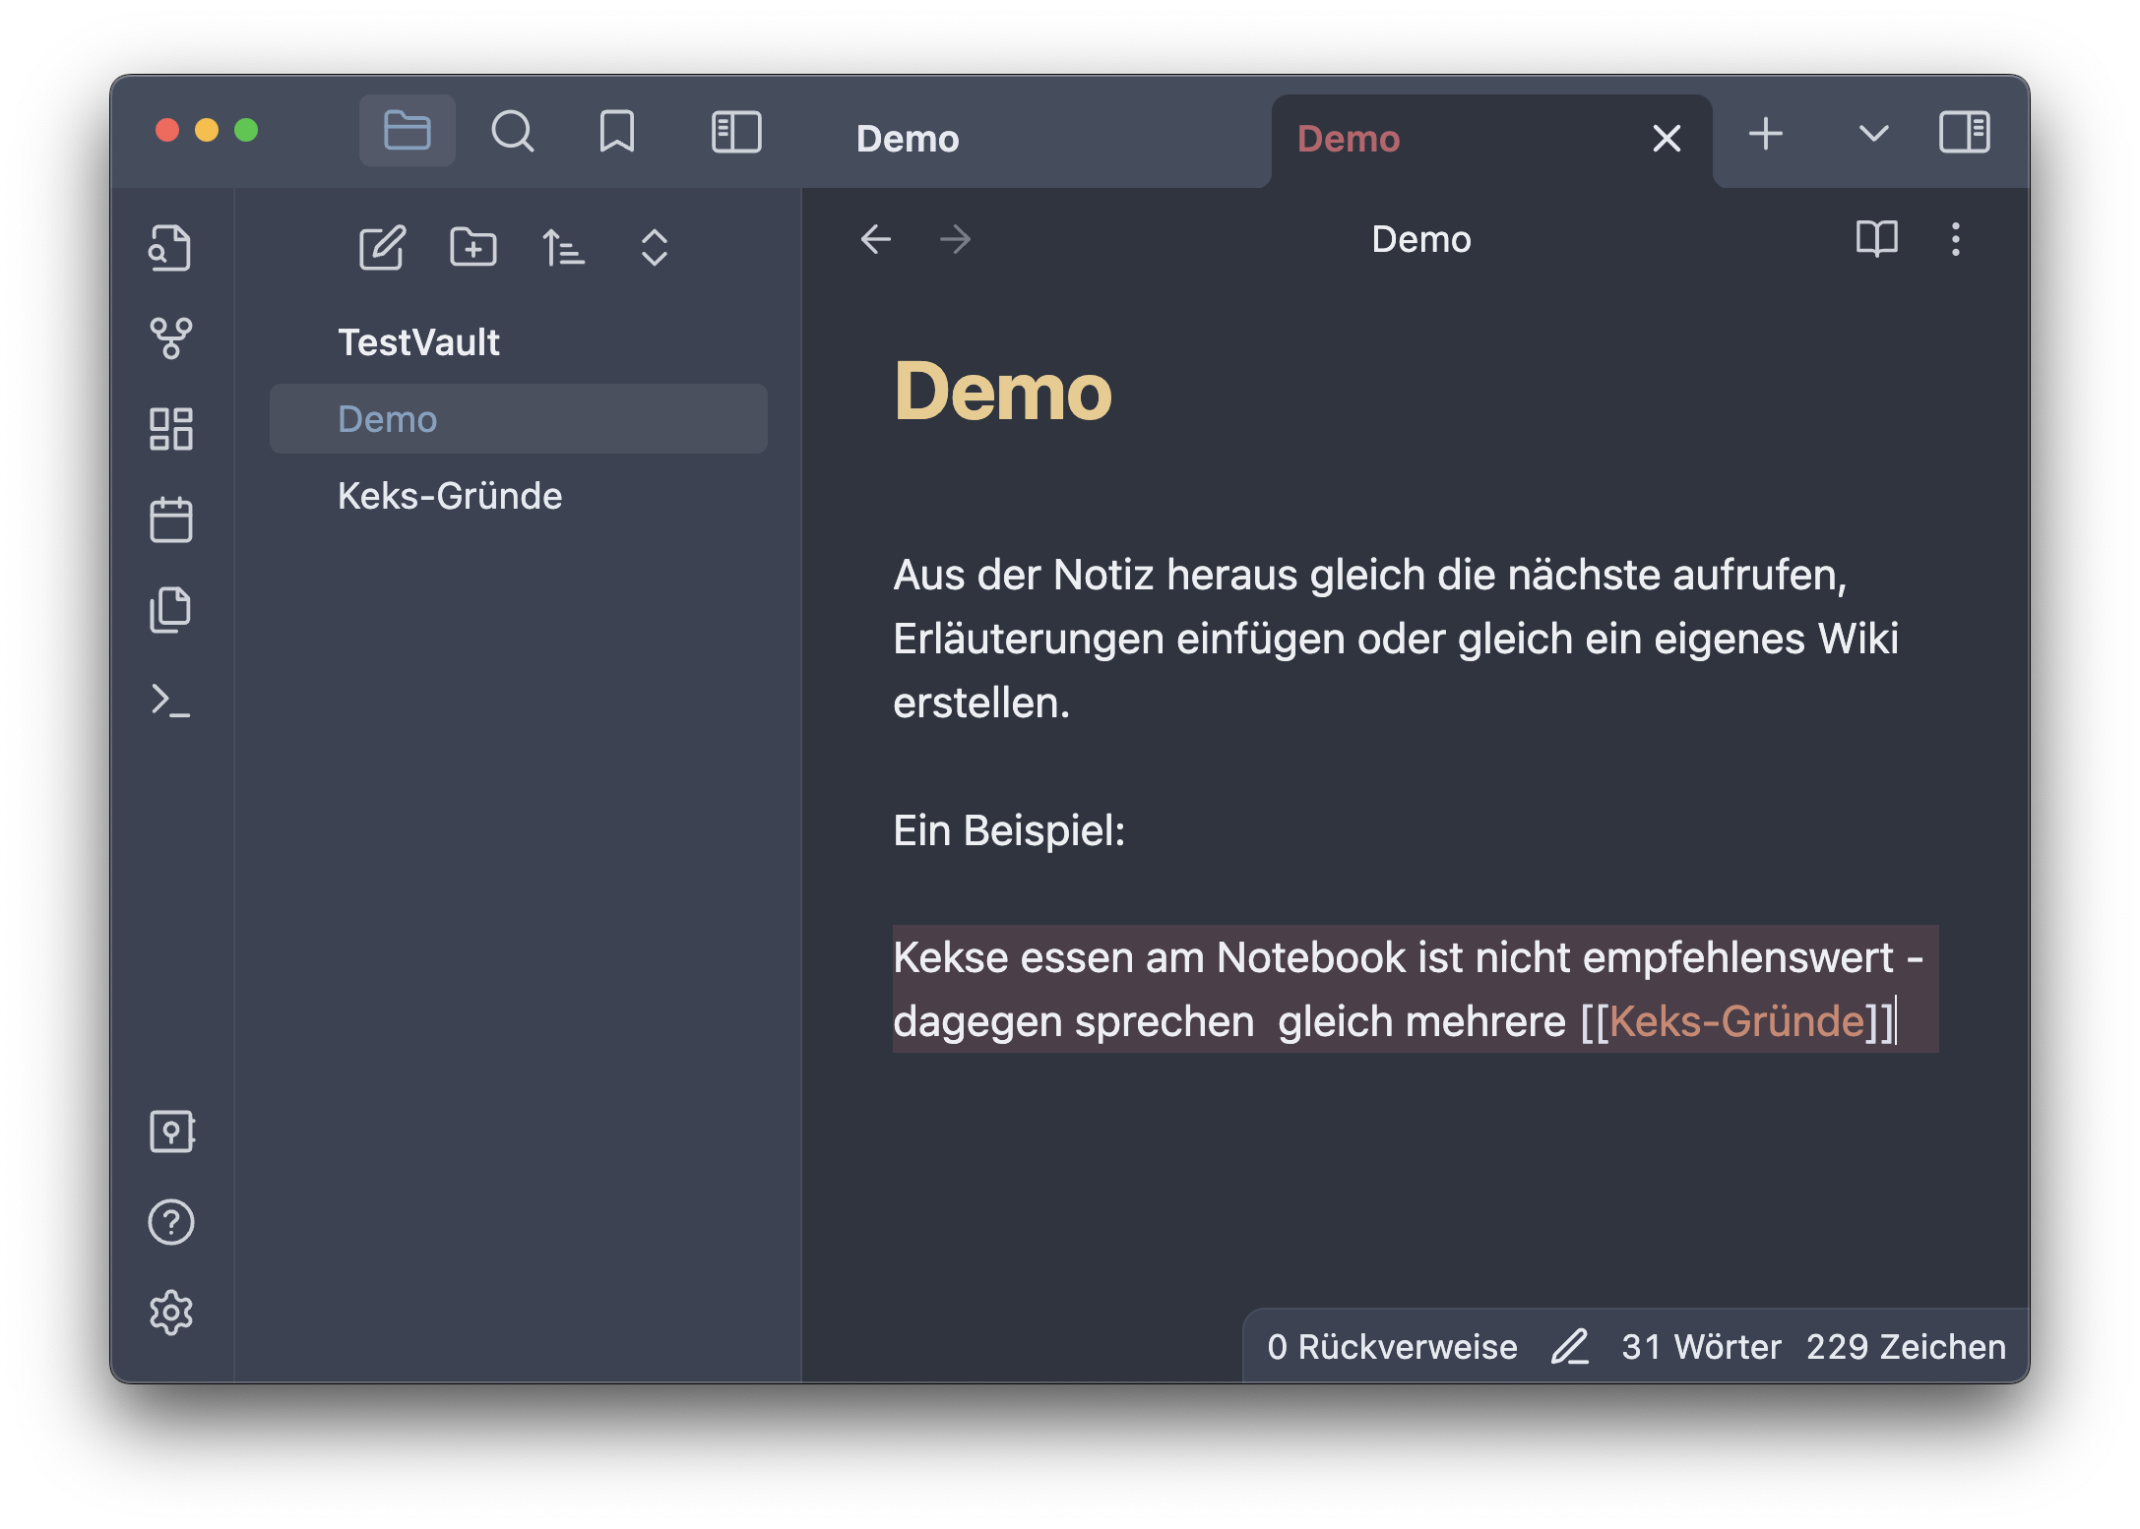Click the Demo heading in the note
2140x1529 pixels.
coord(1002,392)
